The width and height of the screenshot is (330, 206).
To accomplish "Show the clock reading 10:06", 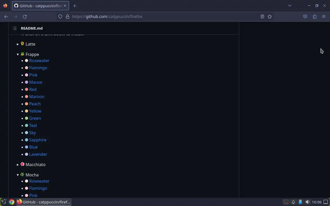I will tap(317, 202).
